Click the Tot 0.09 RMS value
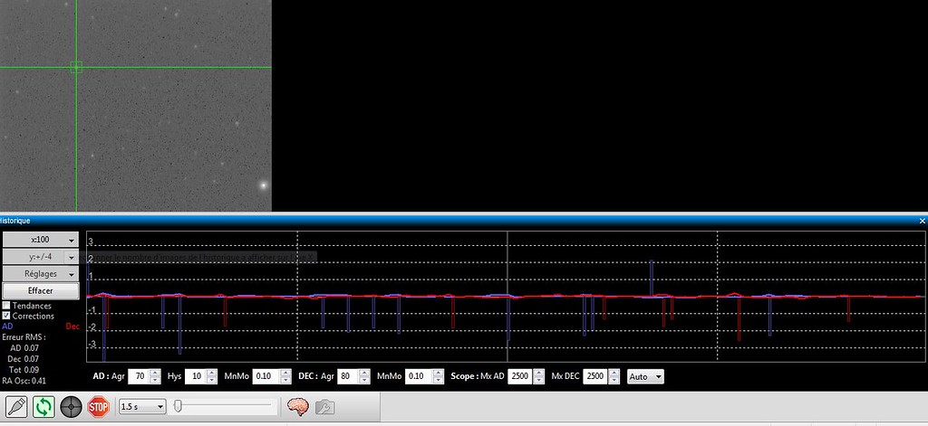928x426 pixels. (x=23, y=370)
